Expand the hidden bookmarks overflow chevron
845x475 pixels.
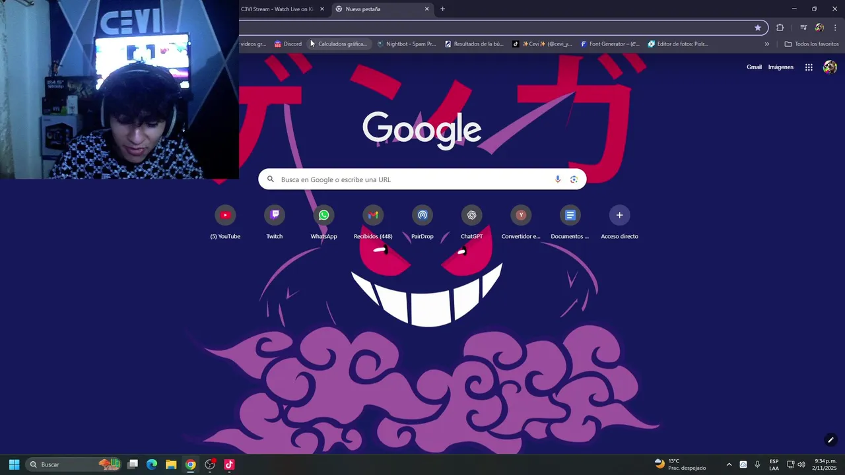767,44
